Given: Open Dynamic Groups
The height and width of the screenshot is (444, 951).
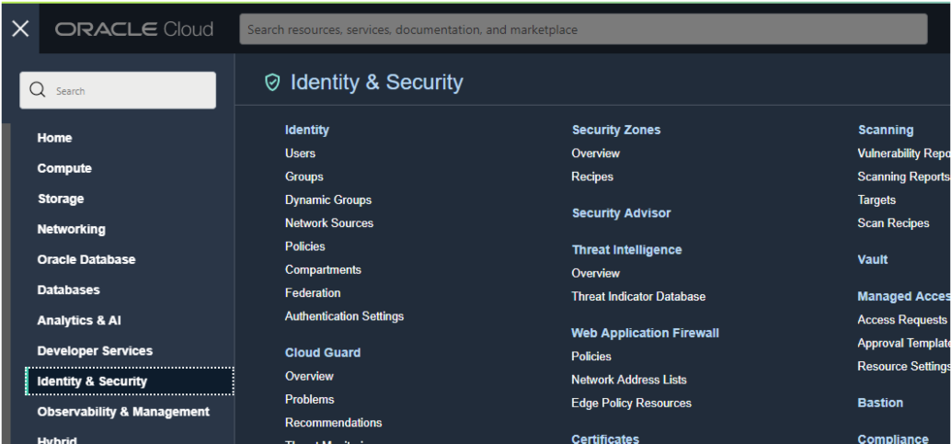Looking at the screenshot, I should [328, 199].
